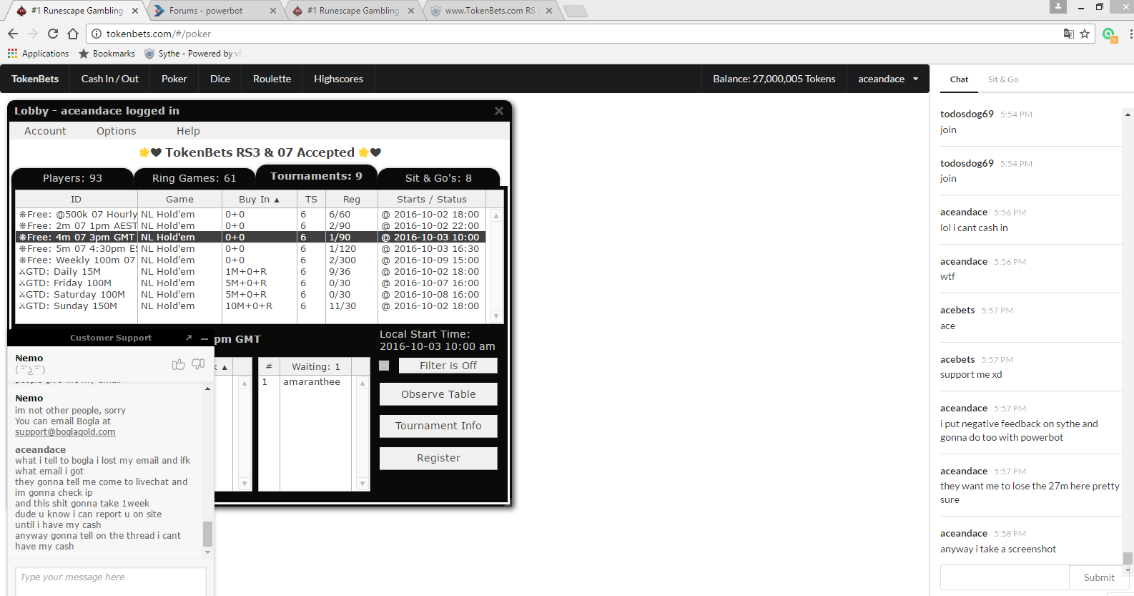Click TokenBets brand logo link
Viewport: 1134px width, 596px height.
pyautogui.click(x=35, y=79)
